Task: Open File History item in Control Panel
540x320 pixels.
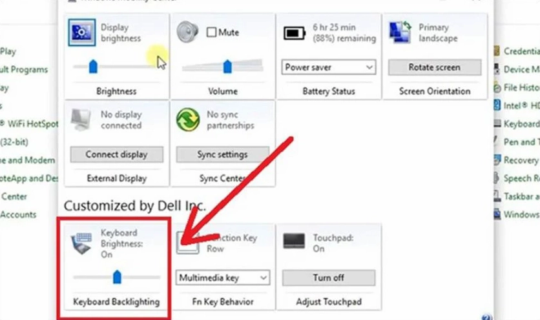Action: [x=521, y=87]
